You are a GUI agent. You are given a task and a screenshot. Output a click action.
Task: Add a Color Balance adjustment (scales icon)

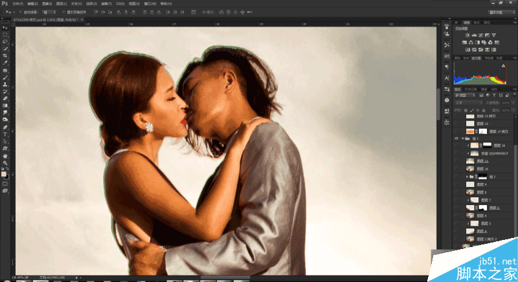tap(471, 43)
